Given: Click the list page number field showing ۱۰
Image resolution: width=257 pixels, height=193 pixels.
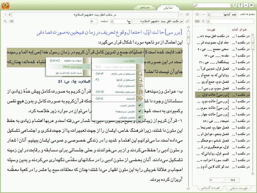Looking at the screenshot, I should click(x=216, y=180).
